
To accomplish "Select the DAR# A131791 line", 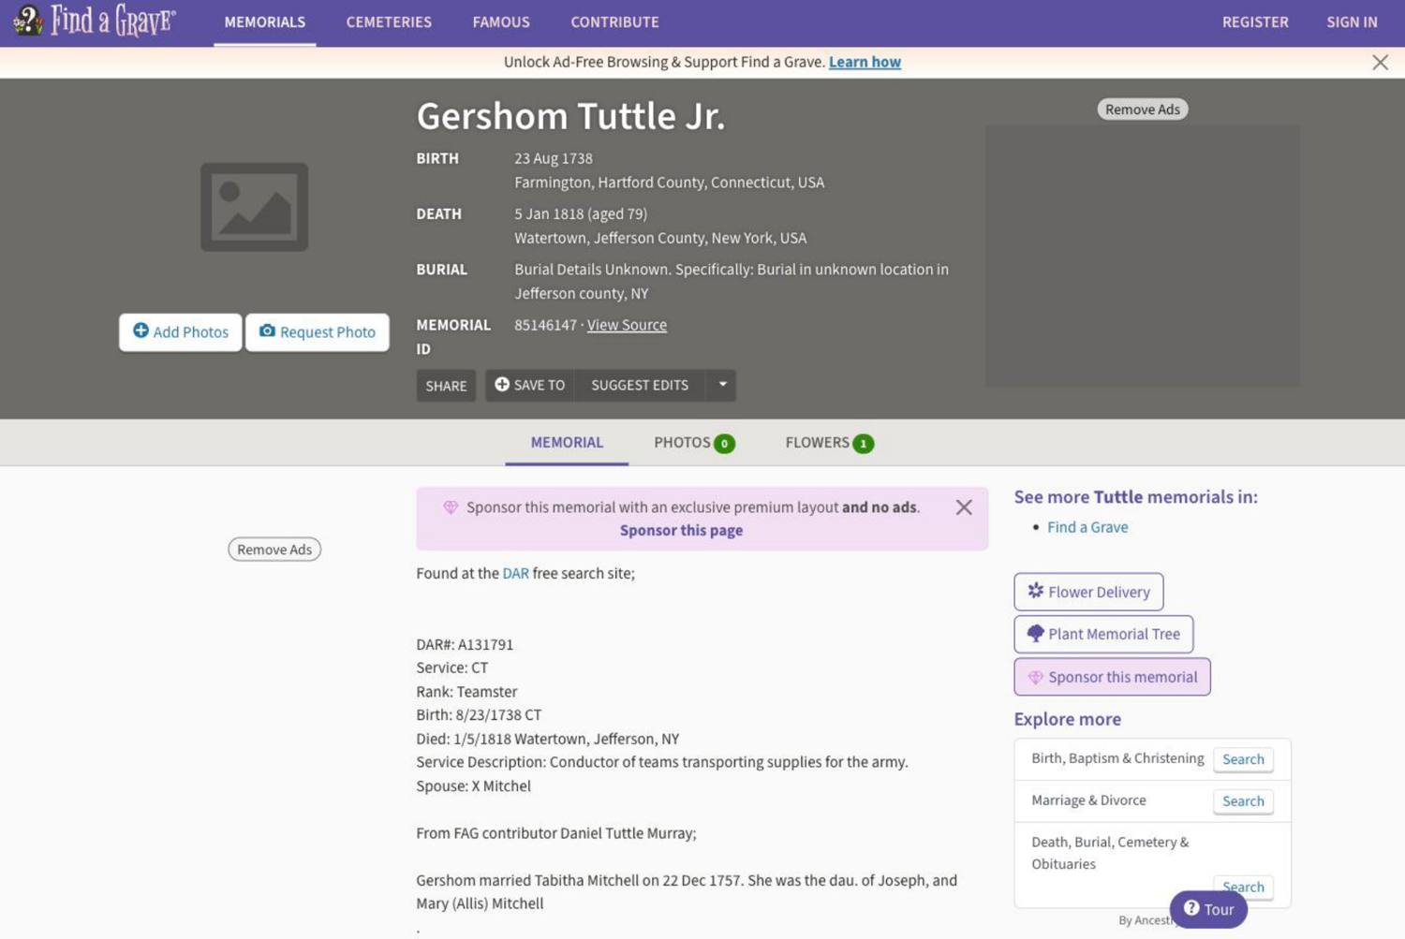I will [465, 644].
